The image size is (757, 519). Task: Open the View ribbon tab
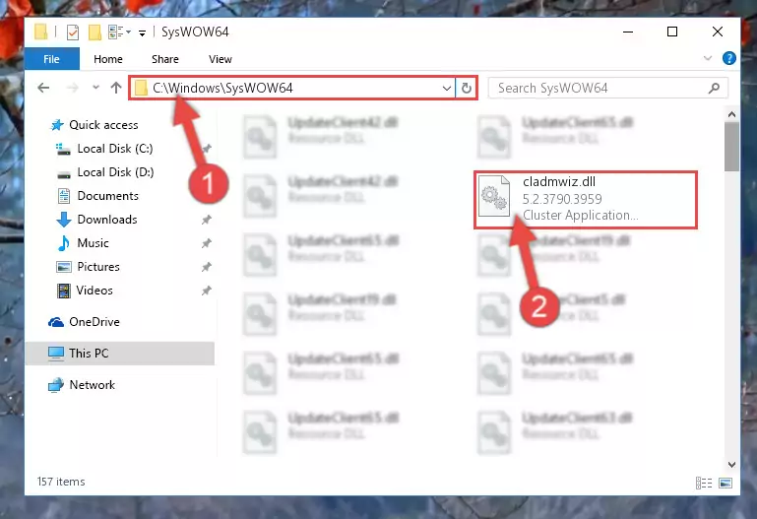pyautogui.click(x=221, y=59)
